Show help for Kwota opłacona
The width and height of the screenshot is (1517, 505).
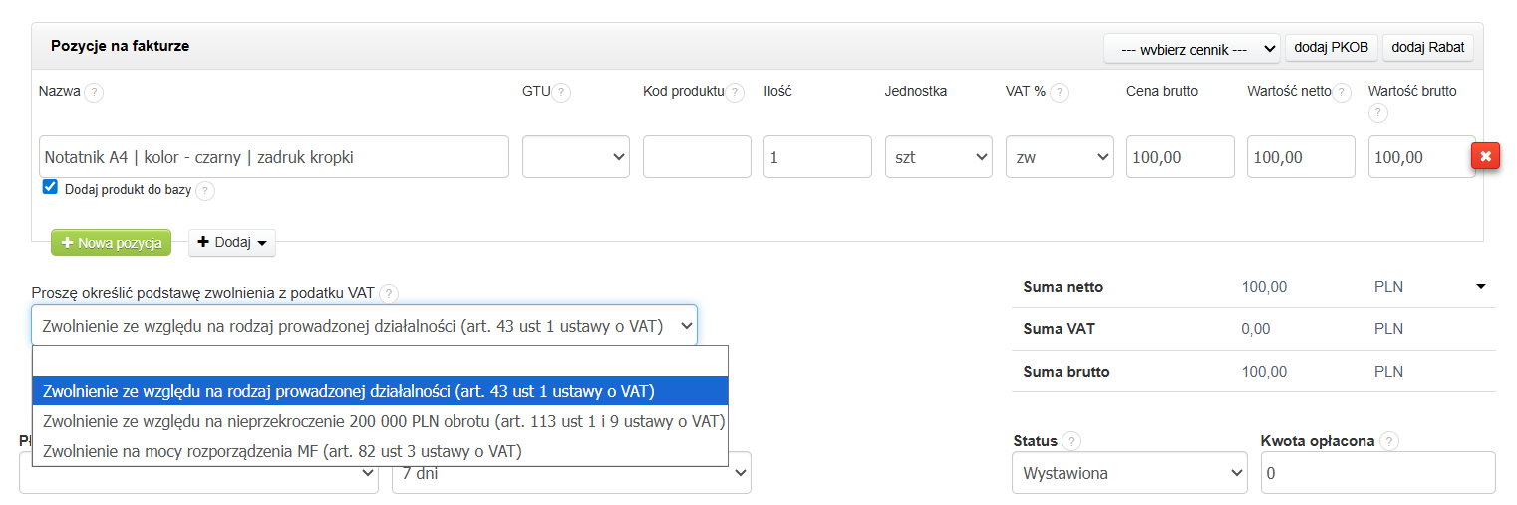[1390, 441]
